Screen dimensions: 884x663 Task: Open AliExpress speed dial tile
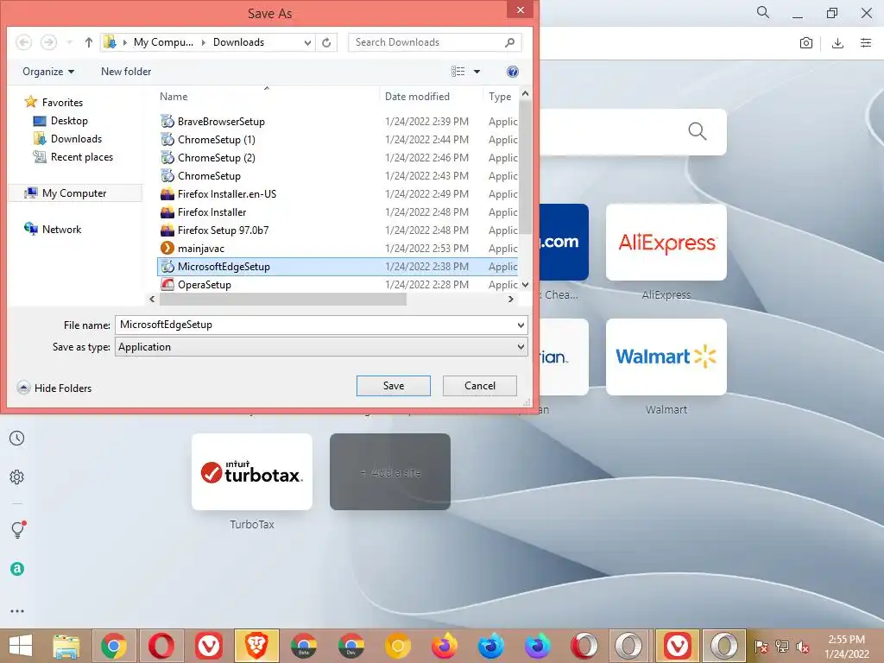(x=666, y=242)
